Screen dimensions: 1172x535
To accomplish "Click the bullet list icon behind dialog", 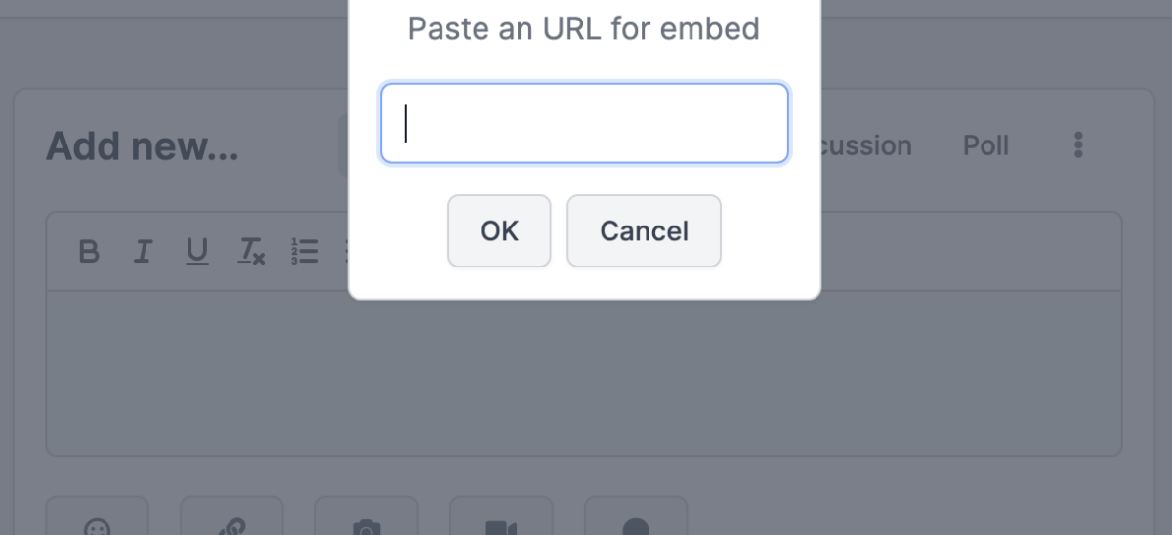I will point(344,252).
